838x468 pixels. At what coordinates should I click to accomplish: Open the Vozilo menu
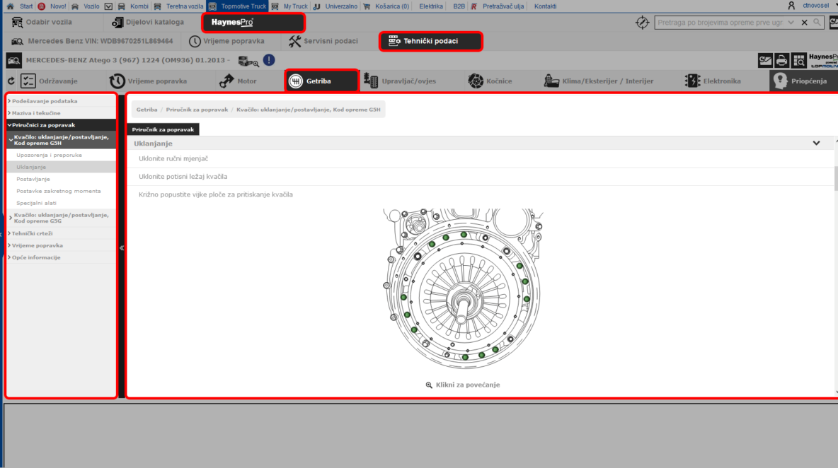tap(91, 6)
